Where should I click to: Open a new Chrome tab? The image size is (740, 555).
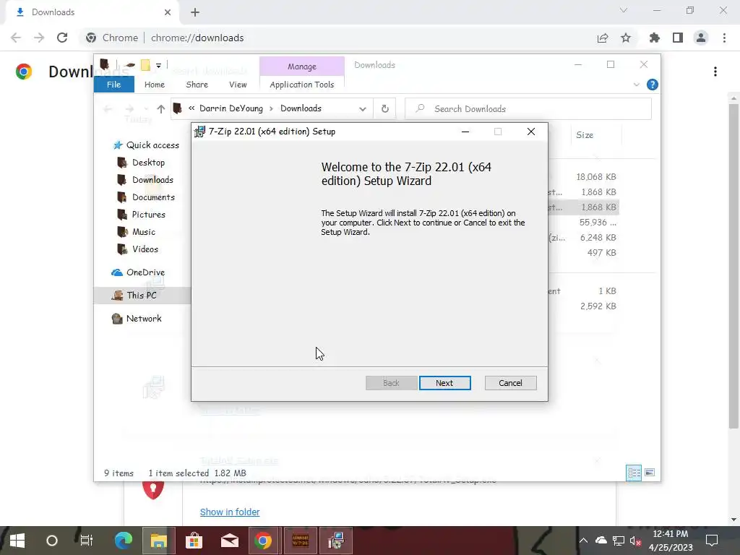tap(195, 12)
